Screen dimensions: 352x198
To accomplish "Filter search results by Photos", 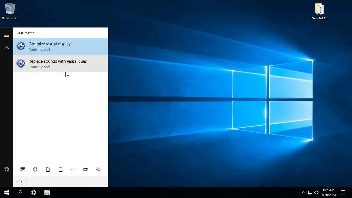I will click(73, 169).
